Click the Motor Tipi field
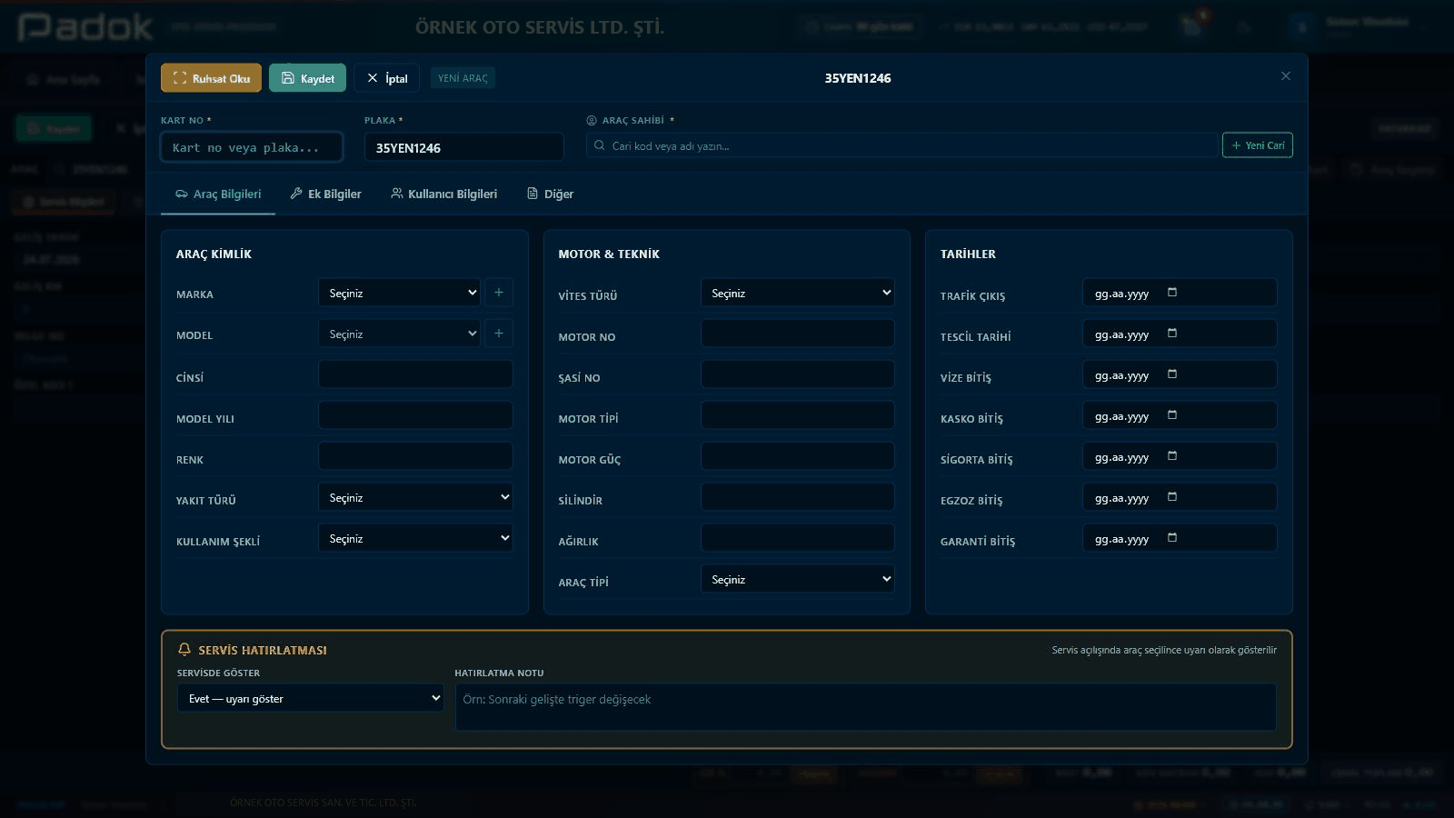Screen dimensions: 1454x818 coord(797,415)
